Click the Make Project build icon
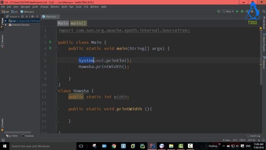The width and height of the screenshot is (266, 150). click(218, 11)
